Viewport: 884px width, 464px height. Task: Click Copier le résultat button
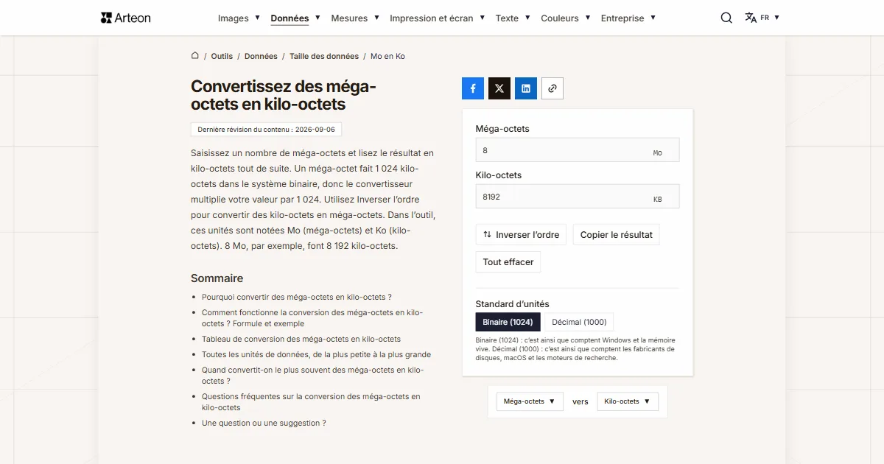pos(616,235)
